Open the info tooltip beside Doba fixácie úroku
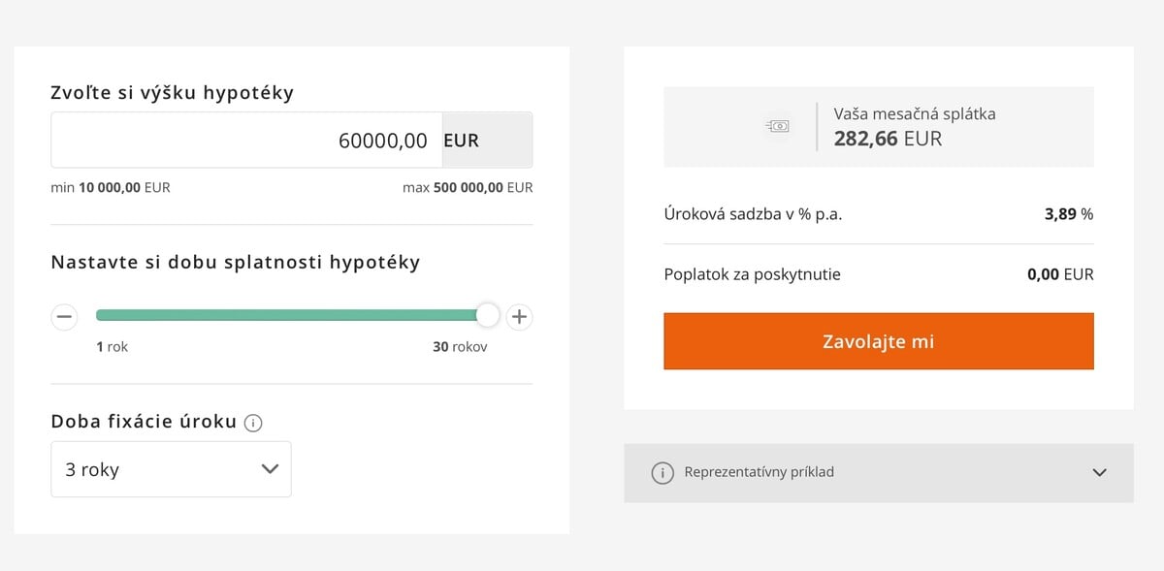The width and height of the screenshot is (1164, 571). tap(254, 421)
